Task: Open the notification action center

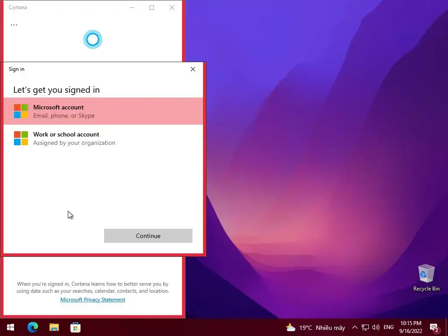Action: tap(434, 327)
